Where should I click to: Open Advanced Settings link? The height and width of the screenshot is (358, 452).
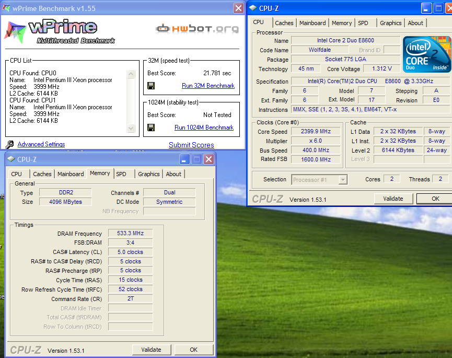(41, 144)
